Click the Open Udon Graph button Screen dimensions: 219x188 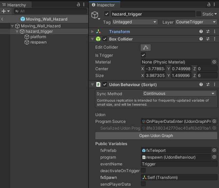tap(156, 136)
